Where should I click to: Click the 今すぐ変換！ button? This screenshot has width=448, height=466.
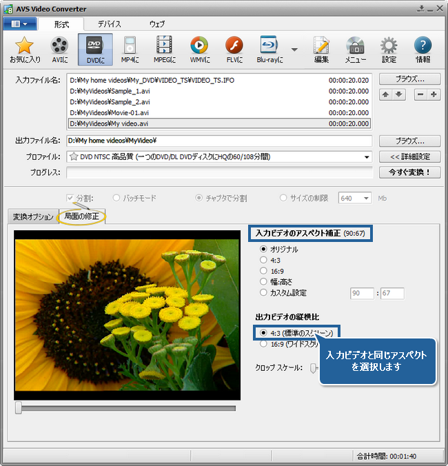point(409,172)
